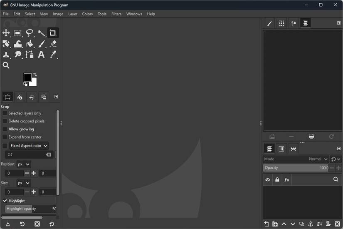
Task: Open the layer Mode Normal dropdown
Action: click(x=296, y=159)
